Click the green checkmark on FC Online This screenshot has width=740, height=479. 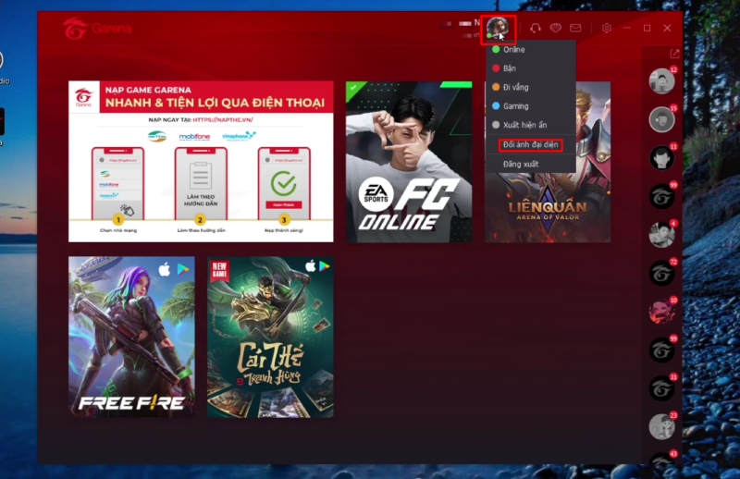coord(353,88)
